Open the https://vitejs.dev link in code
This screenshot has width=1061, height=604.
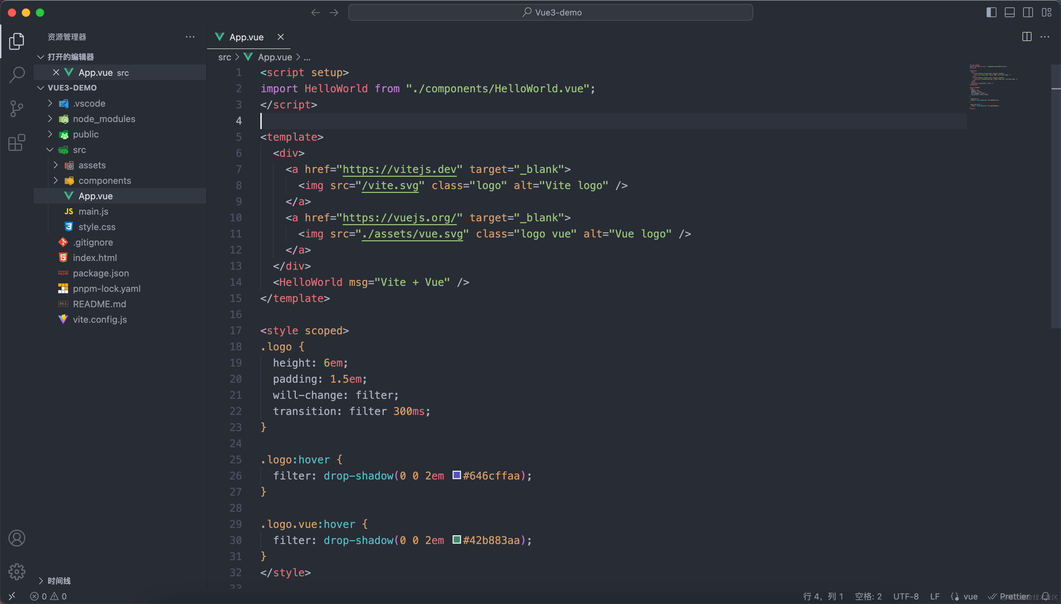(400, 169)
